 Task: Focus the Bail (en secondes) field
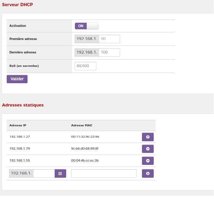85,66
